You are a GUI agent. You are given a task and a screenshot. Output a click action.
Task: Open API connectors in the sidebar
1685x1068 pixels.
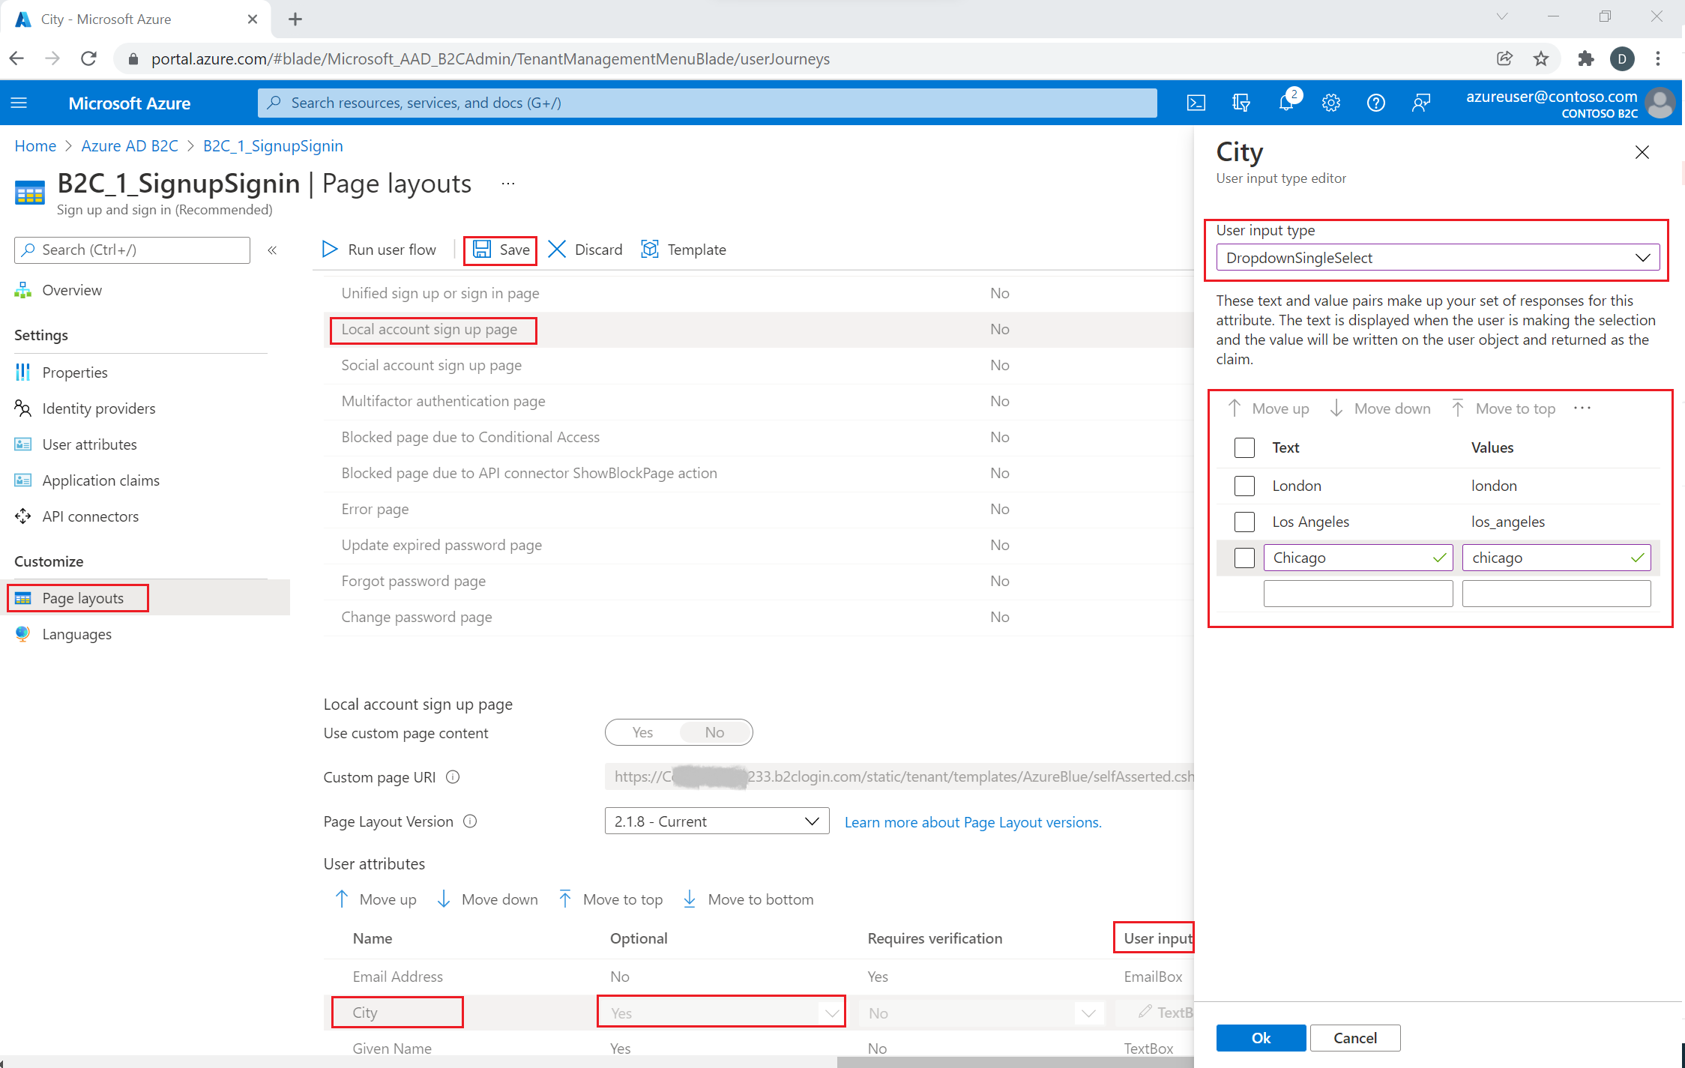pyautogui.click(x=91, y=516)
